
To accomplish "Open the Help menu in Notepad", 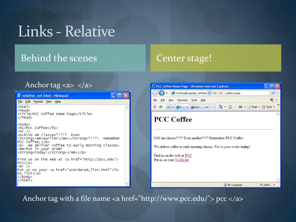I will (x=58, y=101).
